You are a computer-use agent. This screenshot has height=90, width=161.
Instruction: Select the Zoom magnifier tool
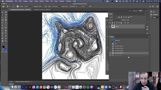(6, 41)
